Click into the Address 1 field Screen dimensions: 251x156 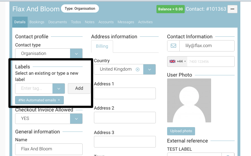(x=125, y=94)
